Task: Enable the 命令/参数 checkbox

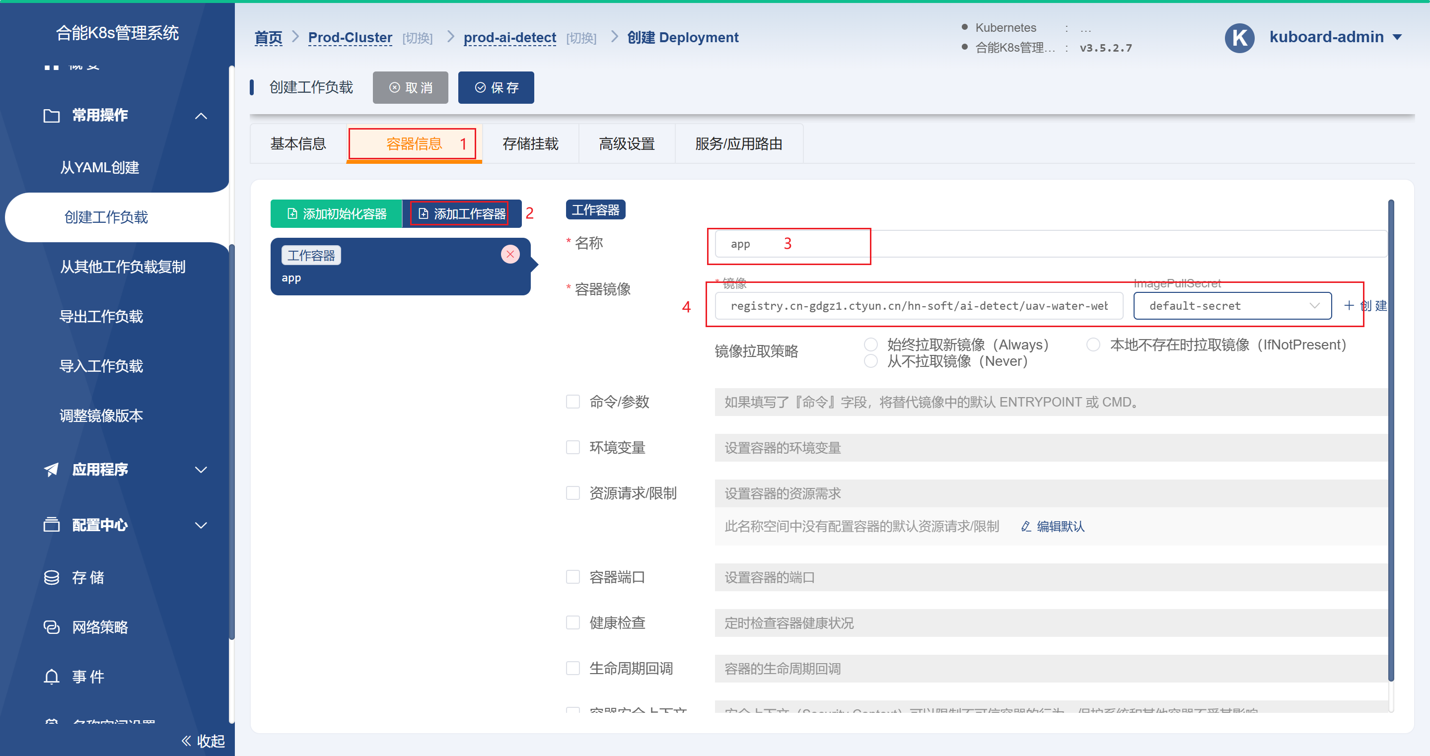Action: point(573,401)
